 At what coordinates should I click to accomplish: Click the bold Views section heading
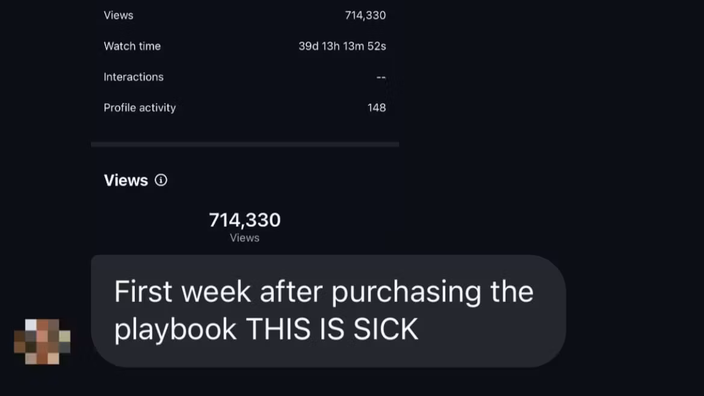pyautogui.click(x=126, y=180)
